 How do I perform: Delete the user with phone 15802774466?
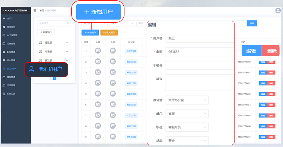coord(271,126)
